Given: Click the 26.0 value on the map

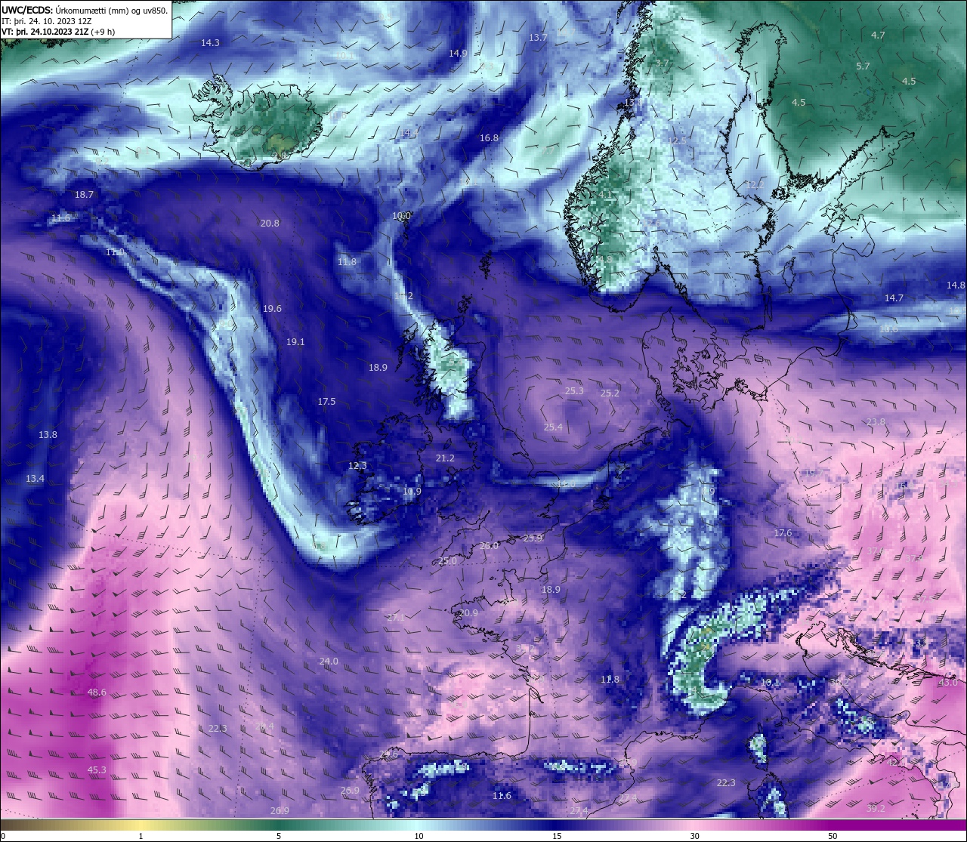Looking at the screenshot, I should pos(489,546).
